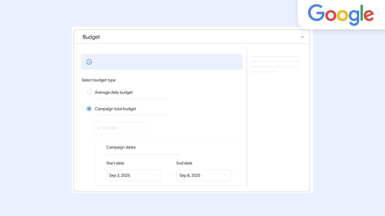Image resolution: width=385 pixels, height=216 pixels.
Task: Click the Start date field label
Action: [115, 163]
